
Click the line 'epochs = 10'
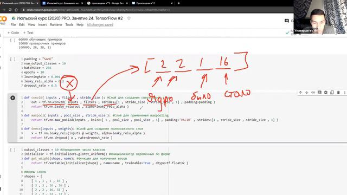click(x=34, y=72)
